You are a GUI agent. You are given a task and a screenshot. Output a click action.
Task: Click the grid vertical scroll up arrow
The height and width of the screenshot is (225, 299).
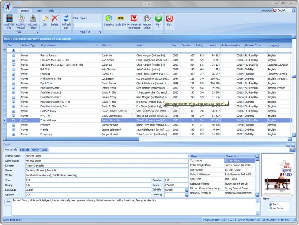point(294,37)
